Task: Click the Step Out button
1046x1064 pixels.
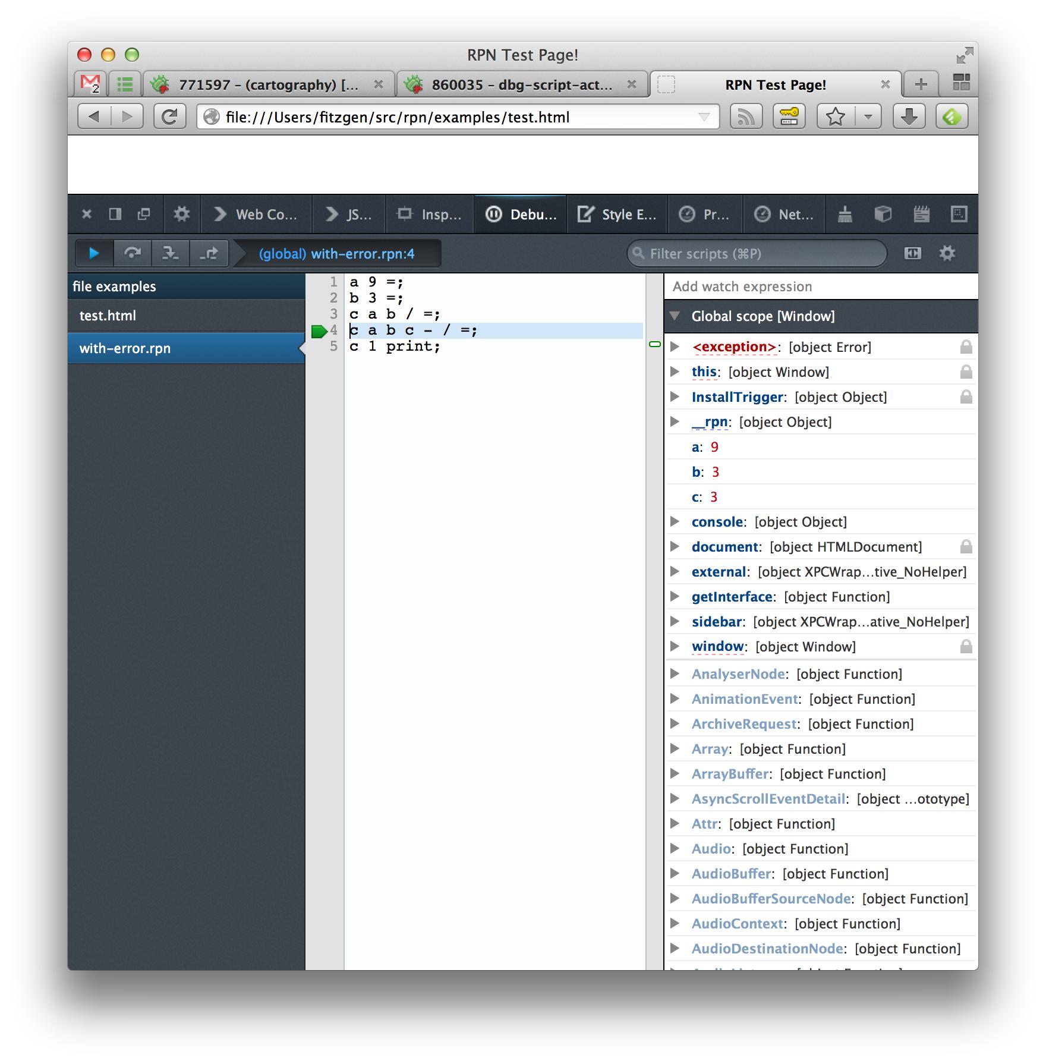Action: 209,254
